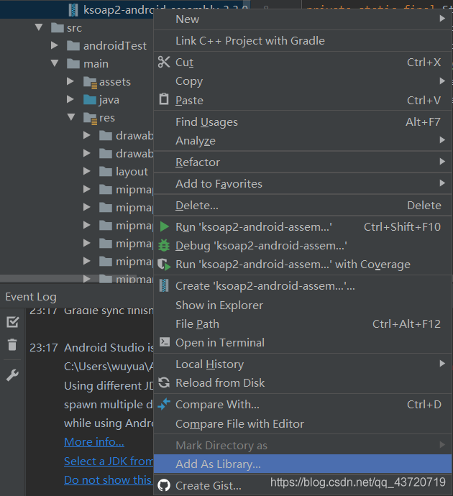Click the layout folder icon
The width and height of the screenshot is (453, 496).
106,172
